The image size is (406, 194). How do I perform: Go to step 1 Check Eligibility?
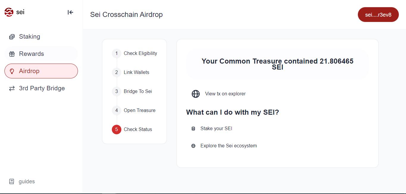pos(134,53)
